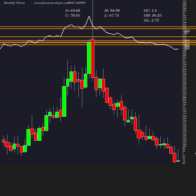Click the tallest red candle at the peak
The height and width of the screenshot is (196, 196).
[x=93, y=58]
